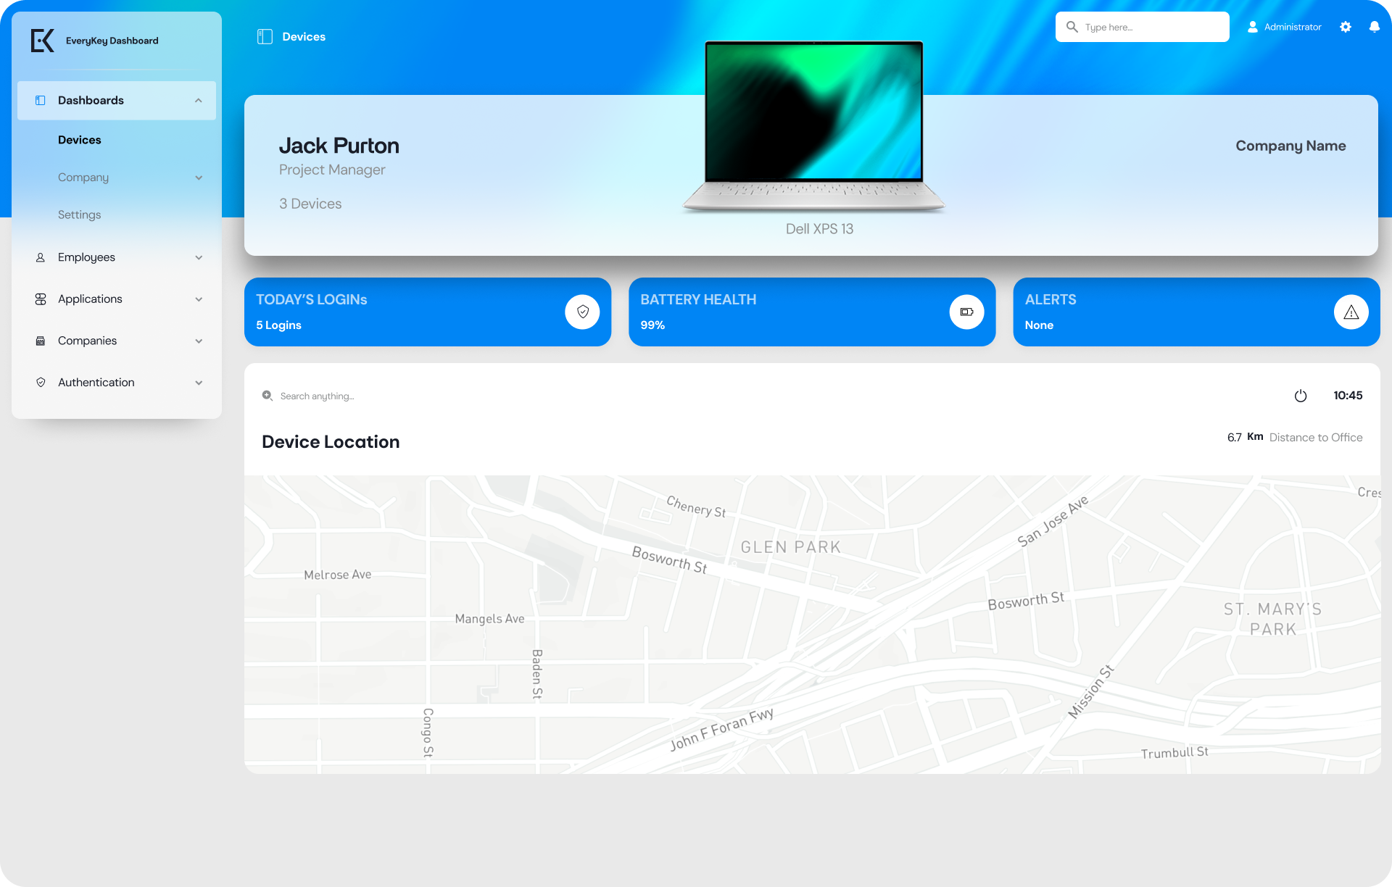Viewport: 1392px width, 887px height.
Task: Click the battery icon on BATTERY HEALTH card
Action: point(966,312)
